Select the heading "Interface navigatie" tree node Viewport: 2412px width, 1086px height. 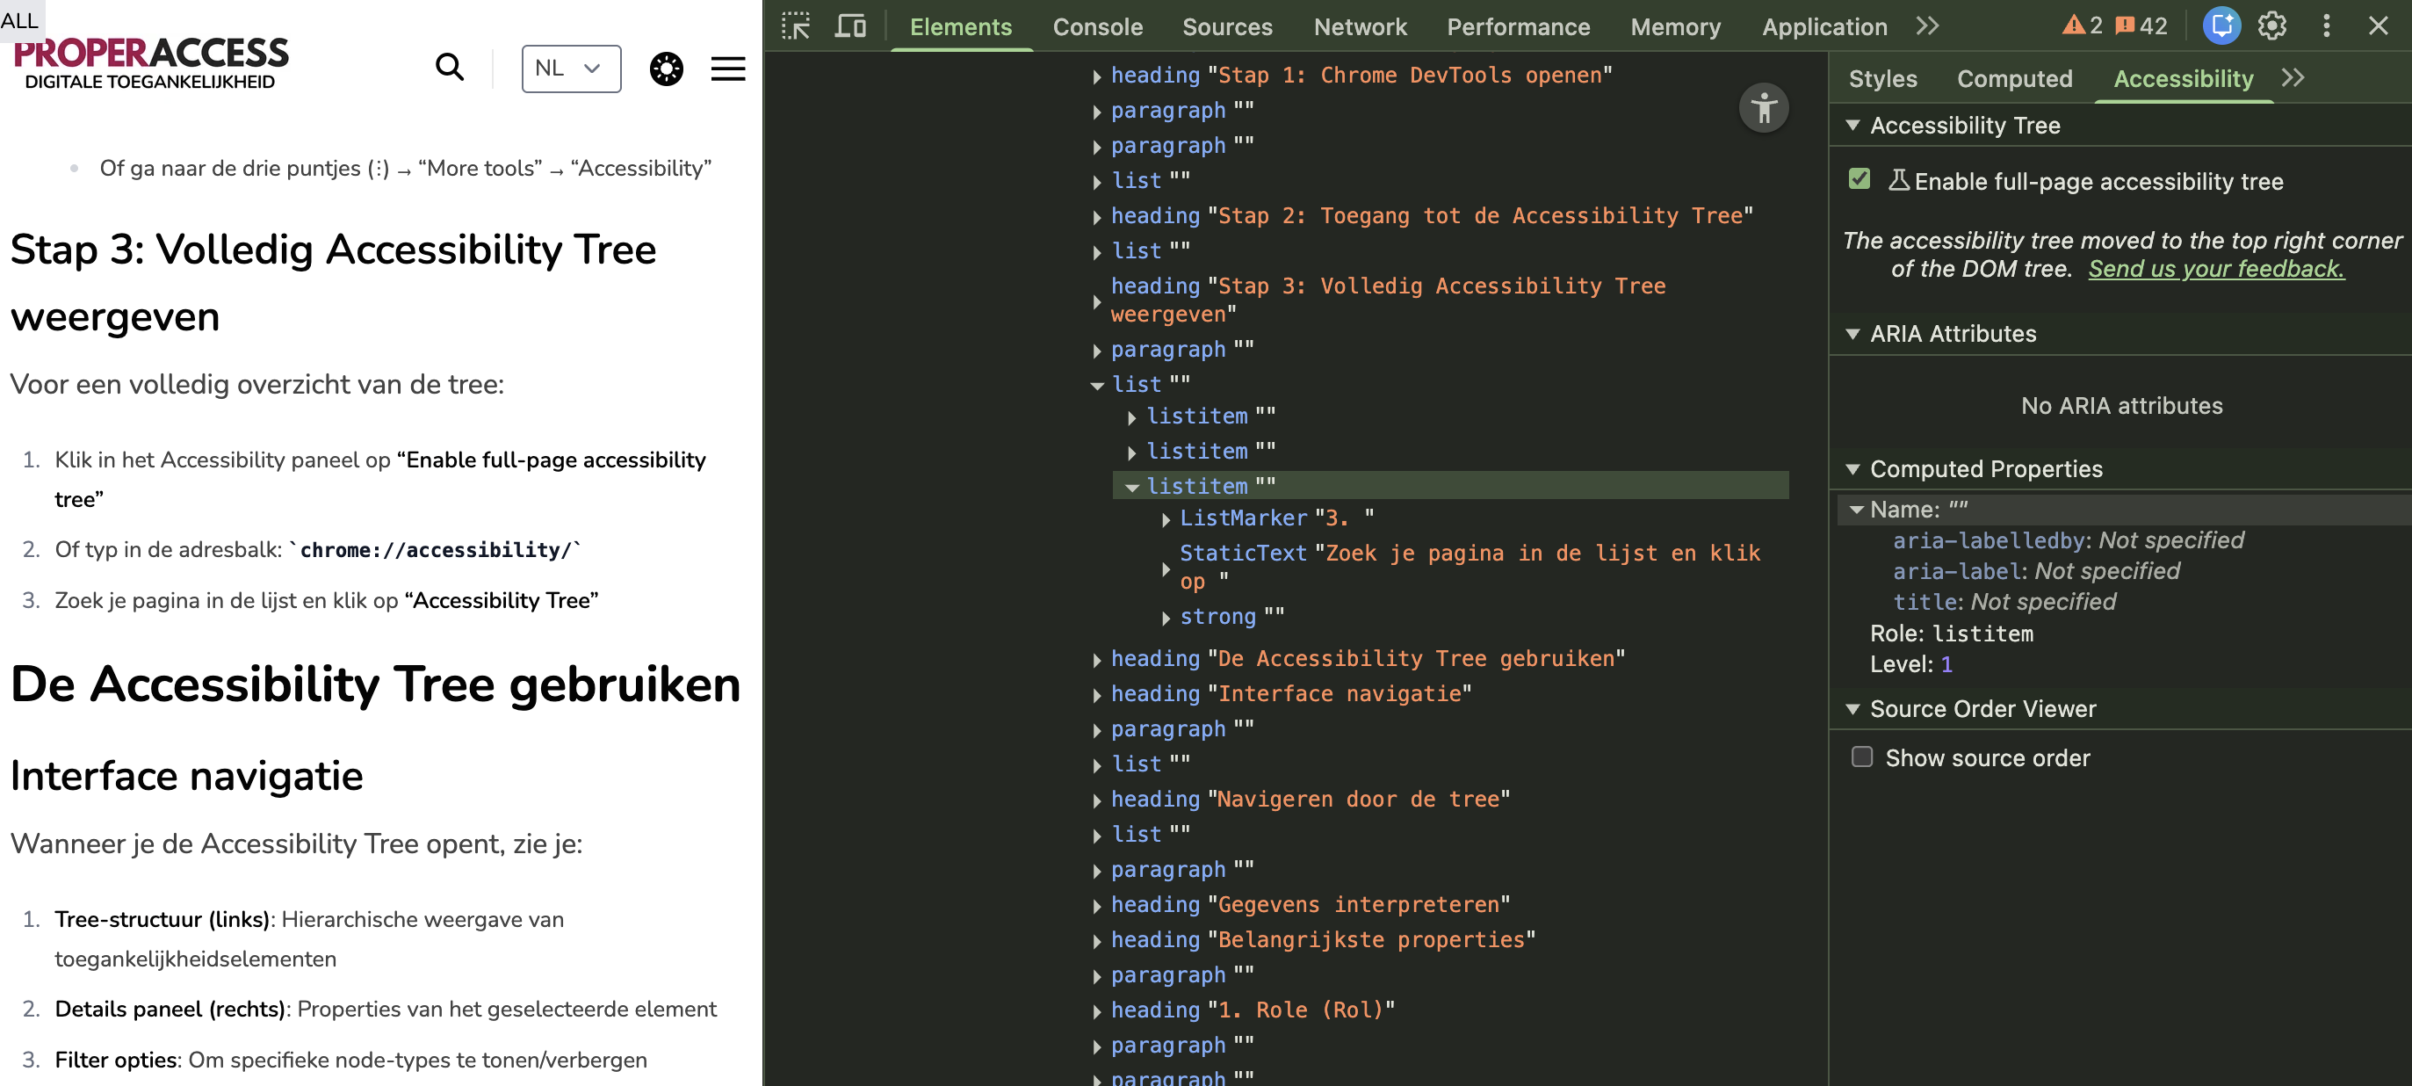(x=1290, y=693)
